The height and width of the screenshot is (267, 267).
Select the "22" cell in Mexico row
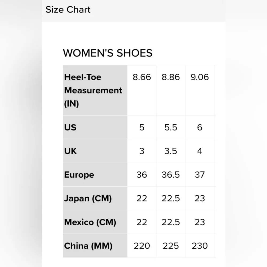(x=142, y=222)
